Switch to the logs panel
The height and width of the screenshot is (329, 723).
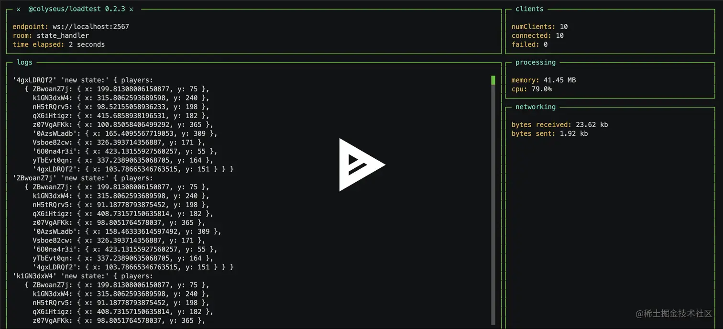(x=24, y=62)
